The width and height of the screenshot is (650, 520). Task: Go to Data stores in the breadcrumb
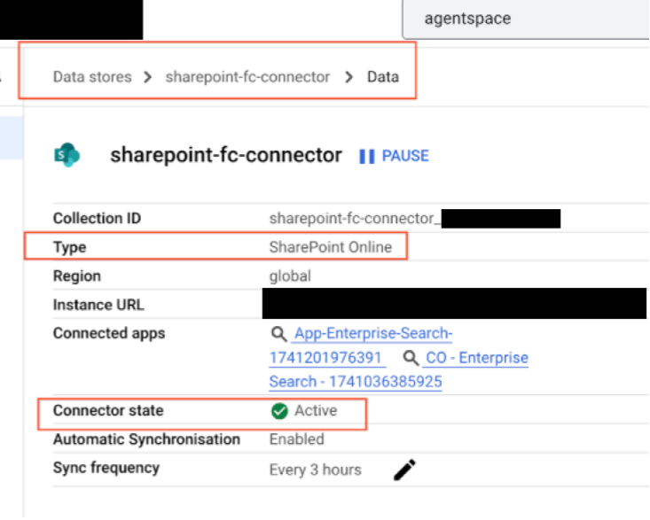pos(91,77)
